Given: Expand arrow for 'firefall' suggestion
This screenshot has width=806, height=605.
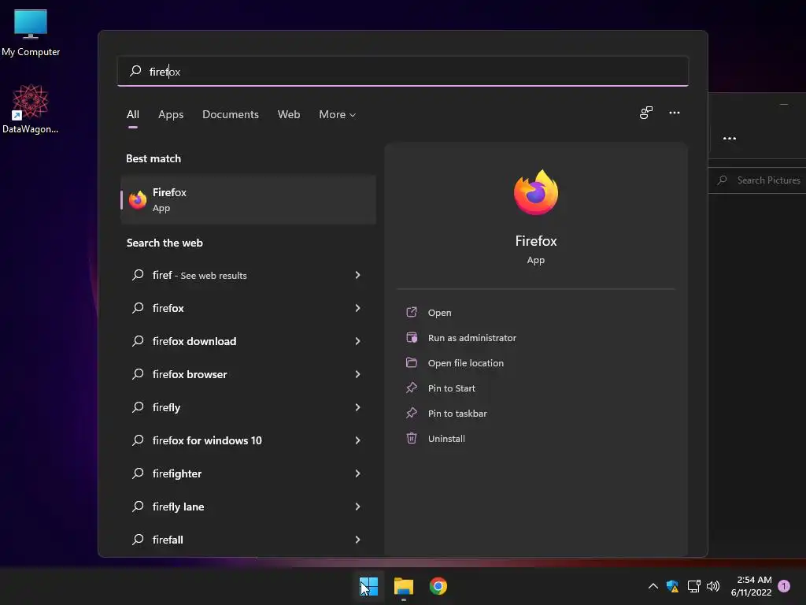Looking at the screenshot, I should click(358, 540).
